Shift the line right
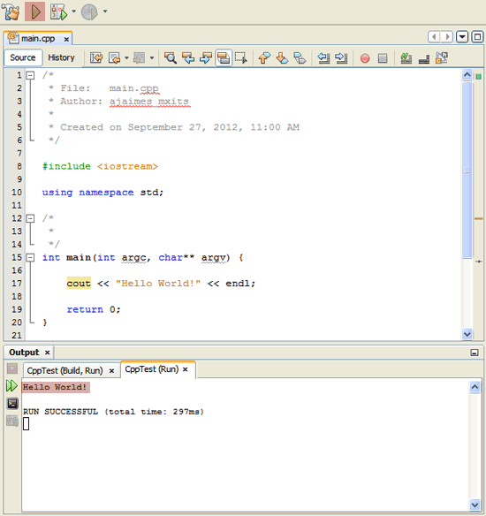This screenshot has height=516, width=486. (x=341, y=58)
